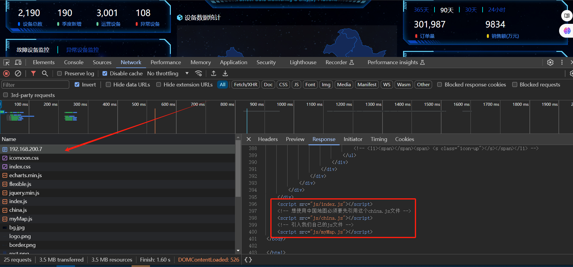Select bg.jpg request

[117, 228]
